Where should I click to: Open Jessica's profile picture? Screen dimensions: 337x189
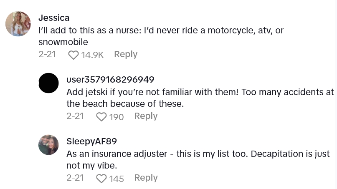(x=18, y=24)
